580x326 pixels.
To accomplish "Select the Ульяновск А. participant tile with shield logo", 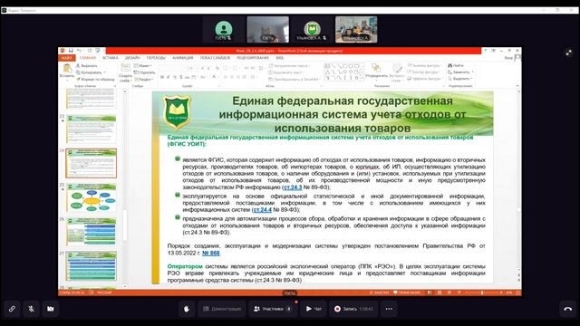I will [312, 30].
